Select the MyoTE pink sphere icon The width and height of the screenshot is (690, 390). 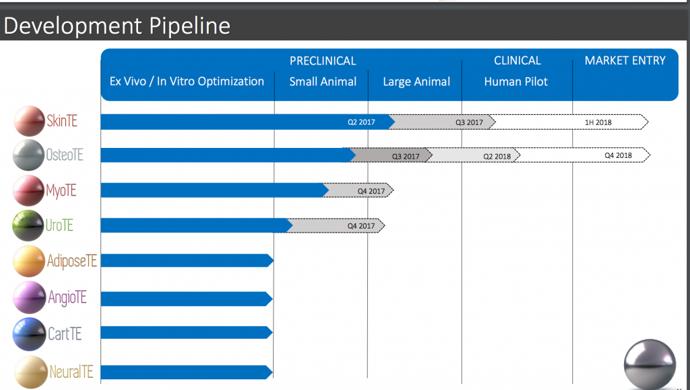coord(28,190)
